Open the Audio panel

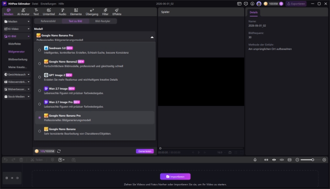62,12
